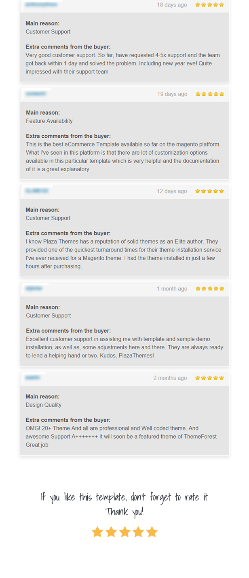Viewport: 249px width, 578px height.
Task: Select the middle large orange star at the bottom
Action: 124,532
